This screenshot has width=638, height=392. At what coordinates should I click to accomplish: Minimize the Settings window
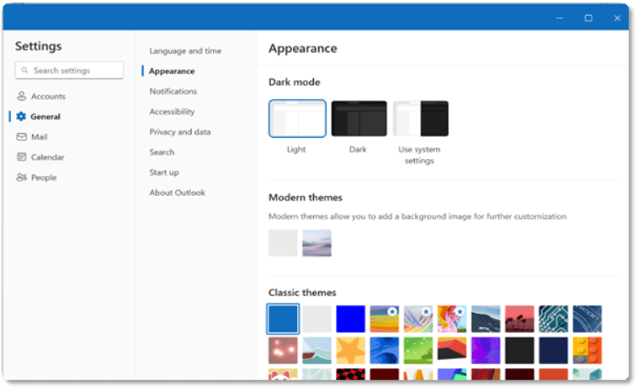tap(560, 18)
